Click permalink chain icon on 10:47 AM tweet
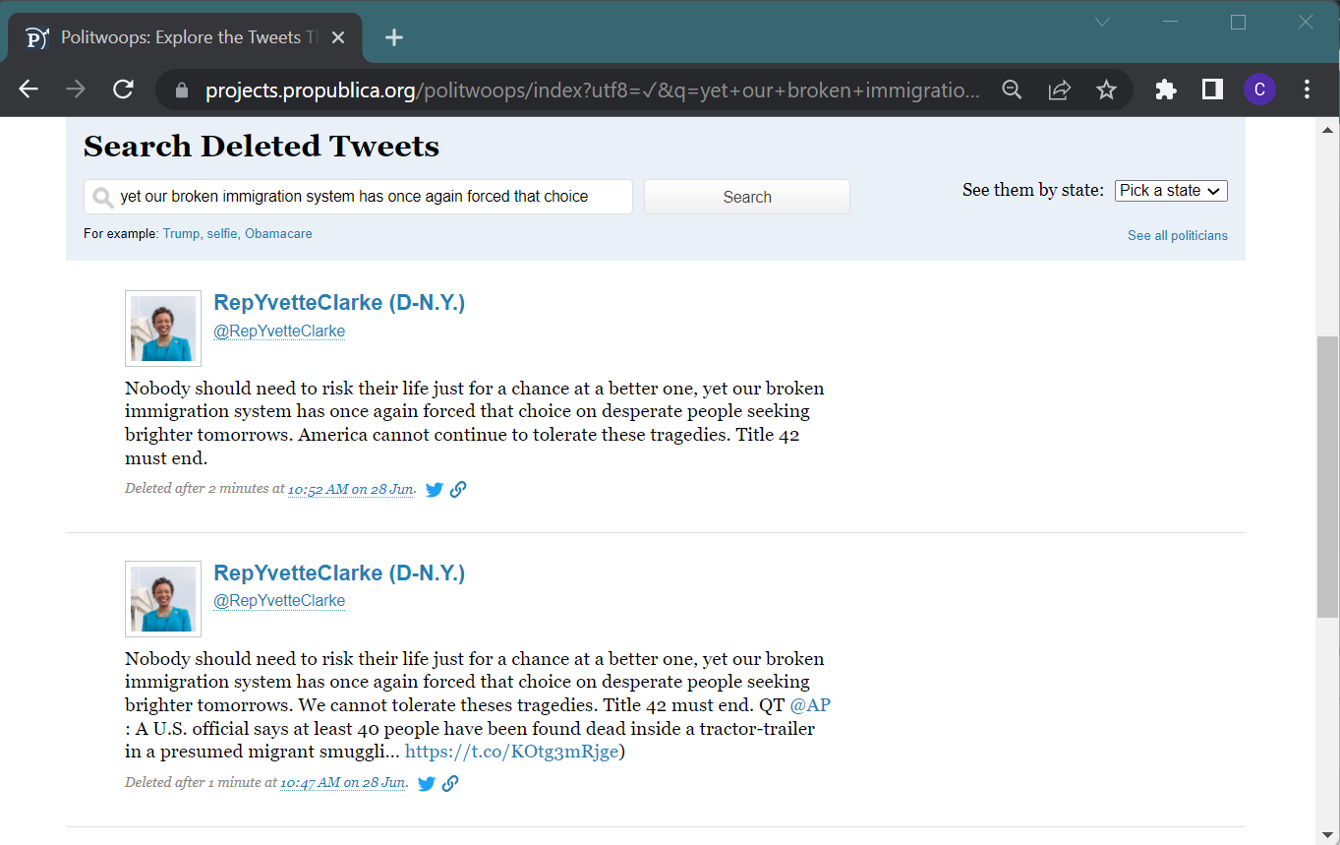 pyautogui.click(x=450, y=784)
